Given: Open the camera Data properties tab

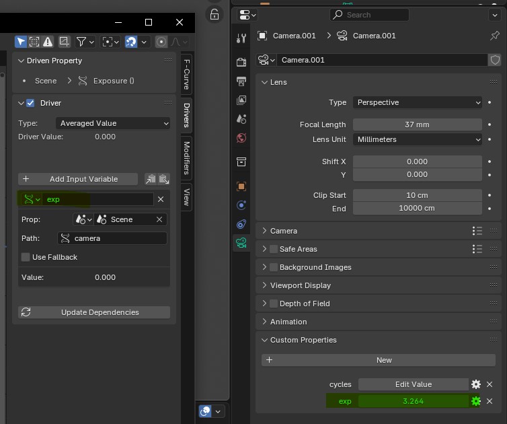Looking at the screenshot, I should [241, 243].
